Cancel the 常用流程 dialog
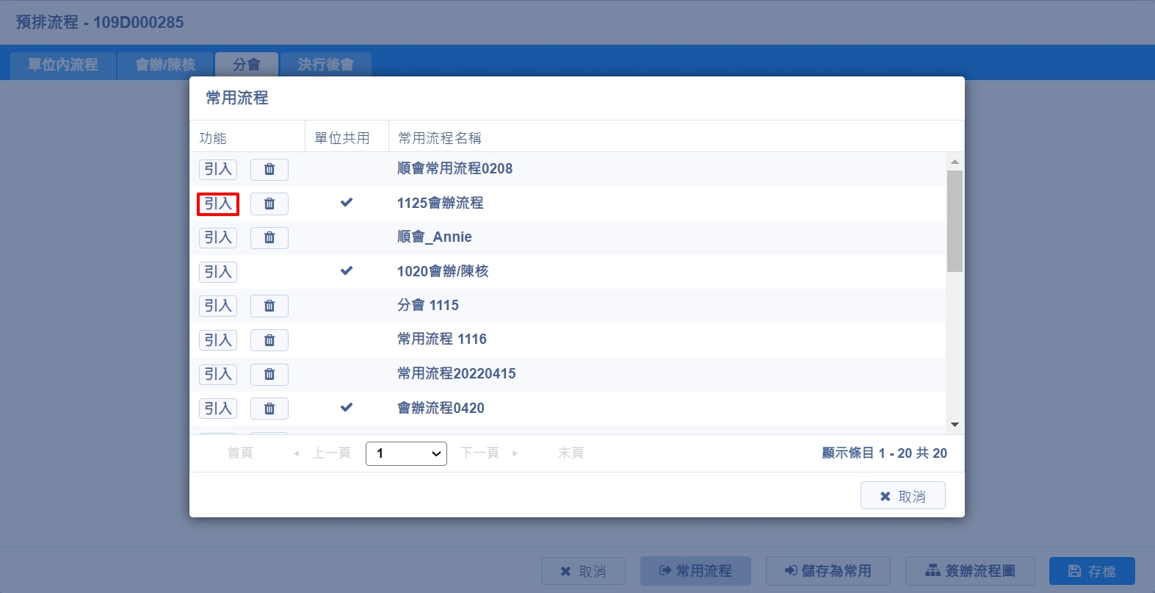Image resolution: width=1155 pixels, height=593 pixels. tap(902, 496)
